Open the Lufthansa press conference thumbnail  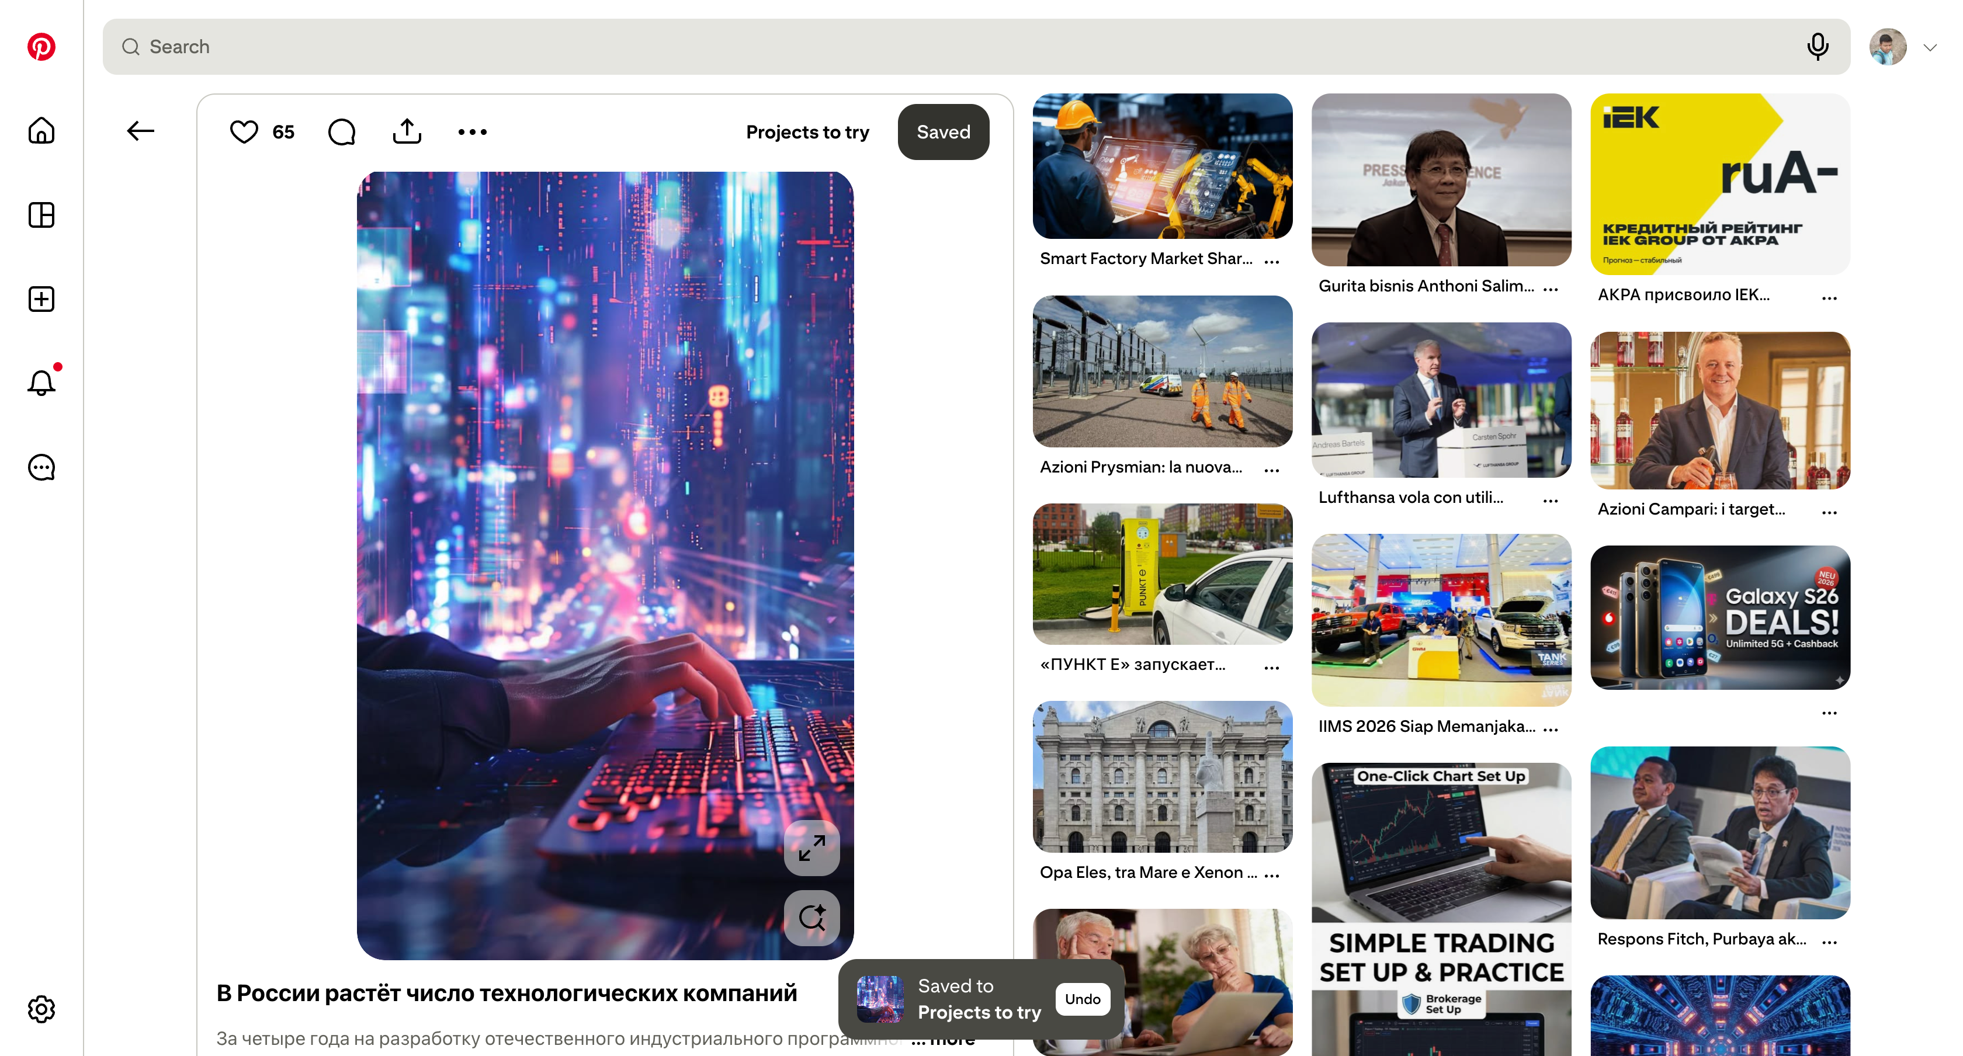tap(1441, 400)
